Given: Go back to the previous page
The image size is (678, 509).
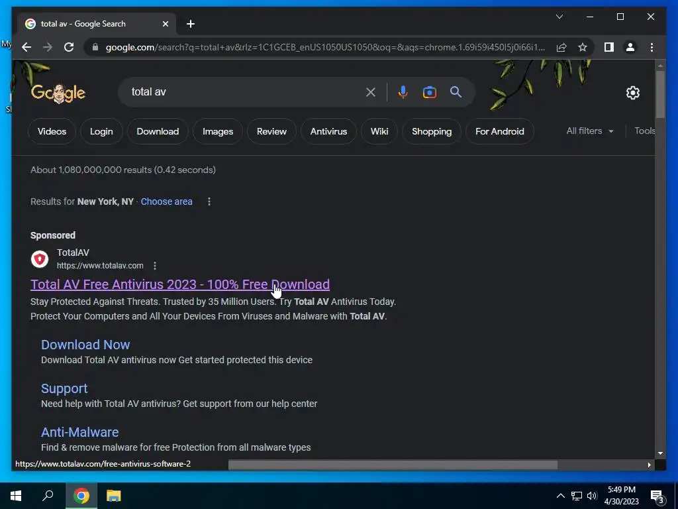Looking at the screenshot, I should click(x=26, y=47).
